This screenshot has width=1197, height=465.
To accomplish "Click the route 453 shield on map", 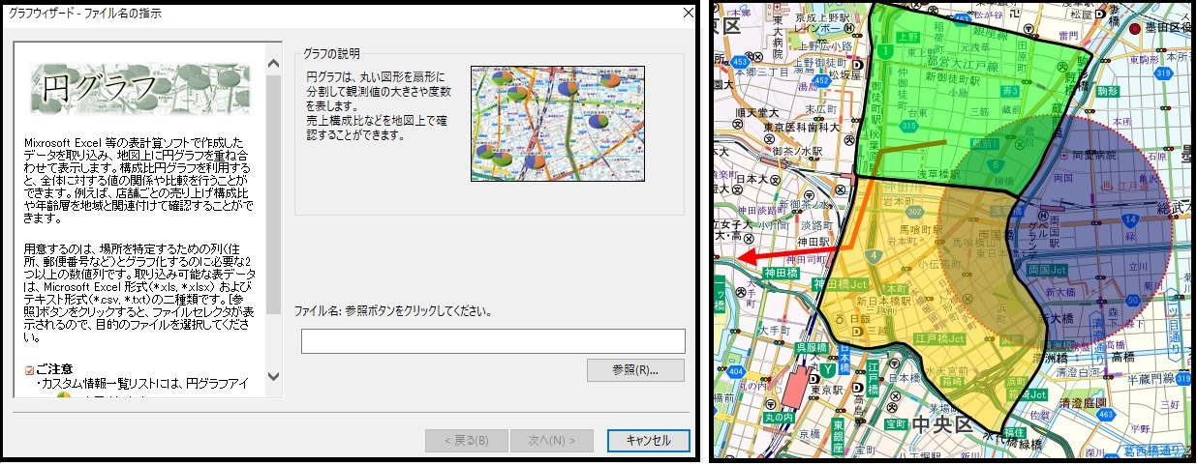I will [740, 61].
